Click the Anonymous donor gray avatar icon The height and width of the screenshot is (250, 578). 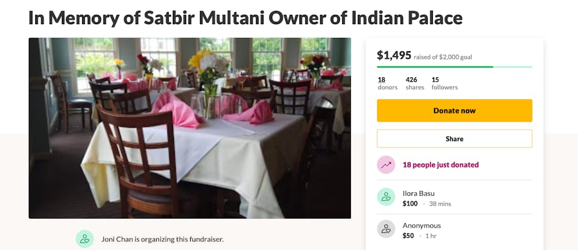[x=386, y=229]
